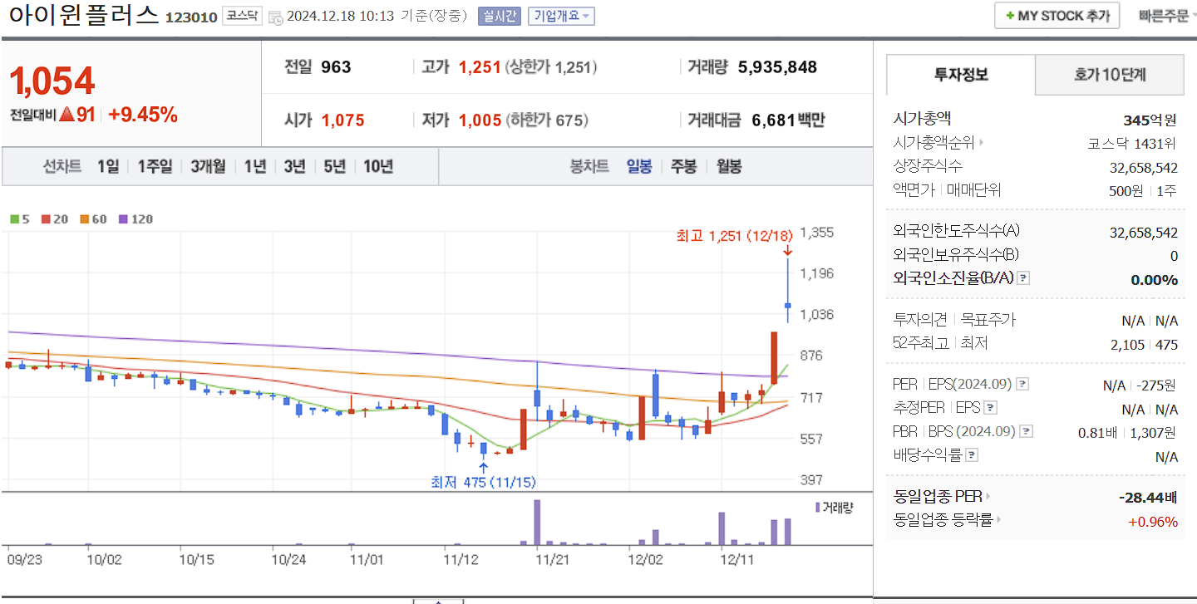Open the PER | EPS(2024.09) help icon
This screenshot has width=1197, height=604.
[x=1022, y=384]
